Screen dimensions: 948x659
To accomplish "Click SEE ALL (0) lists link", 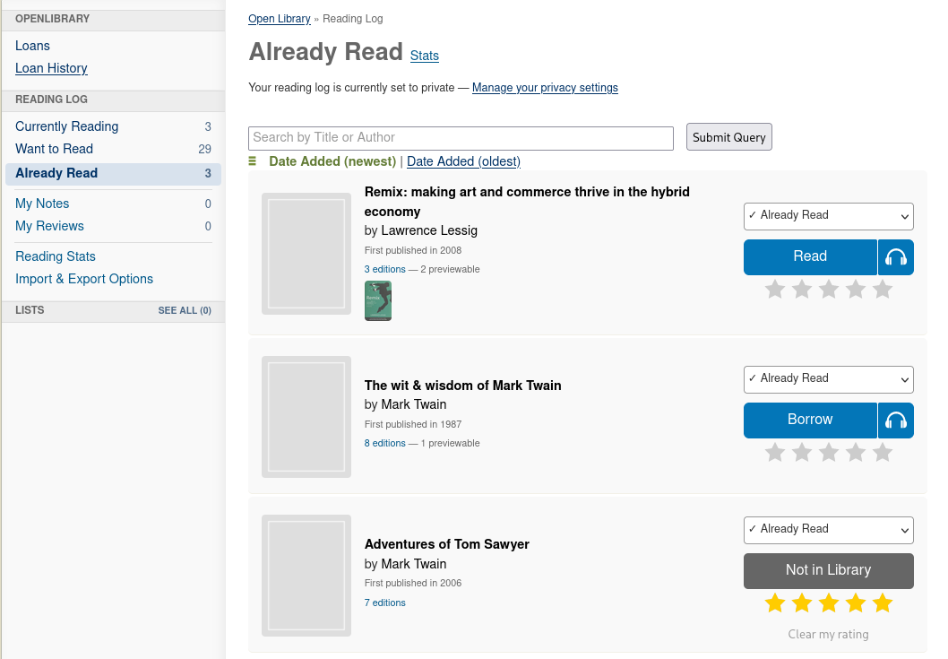I will pyautogui.click(x=185, y=310).
